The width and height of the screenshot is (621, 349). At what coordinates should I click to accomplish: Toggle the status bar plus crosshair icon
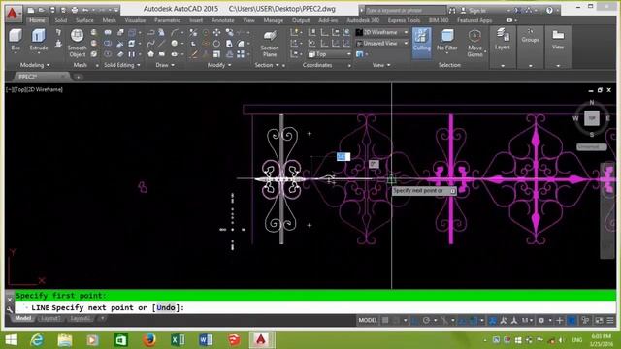click(559, 320)
